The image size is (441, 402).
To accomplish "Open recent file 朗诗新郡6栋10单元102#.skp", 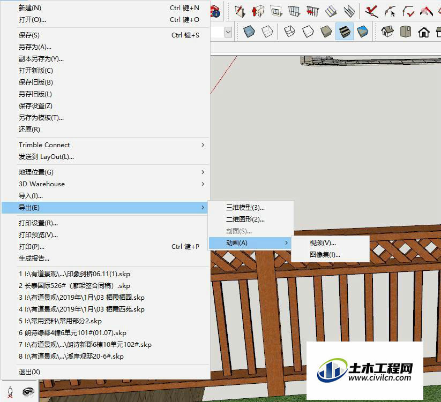I will click(x=106, y=345).
